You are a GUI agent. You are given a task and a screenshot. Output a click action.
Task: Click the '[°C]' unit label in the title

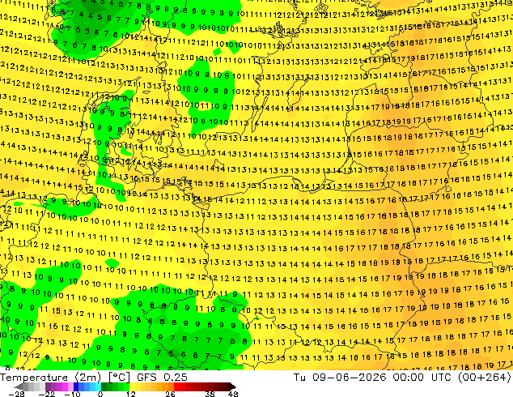click(119, 378)
